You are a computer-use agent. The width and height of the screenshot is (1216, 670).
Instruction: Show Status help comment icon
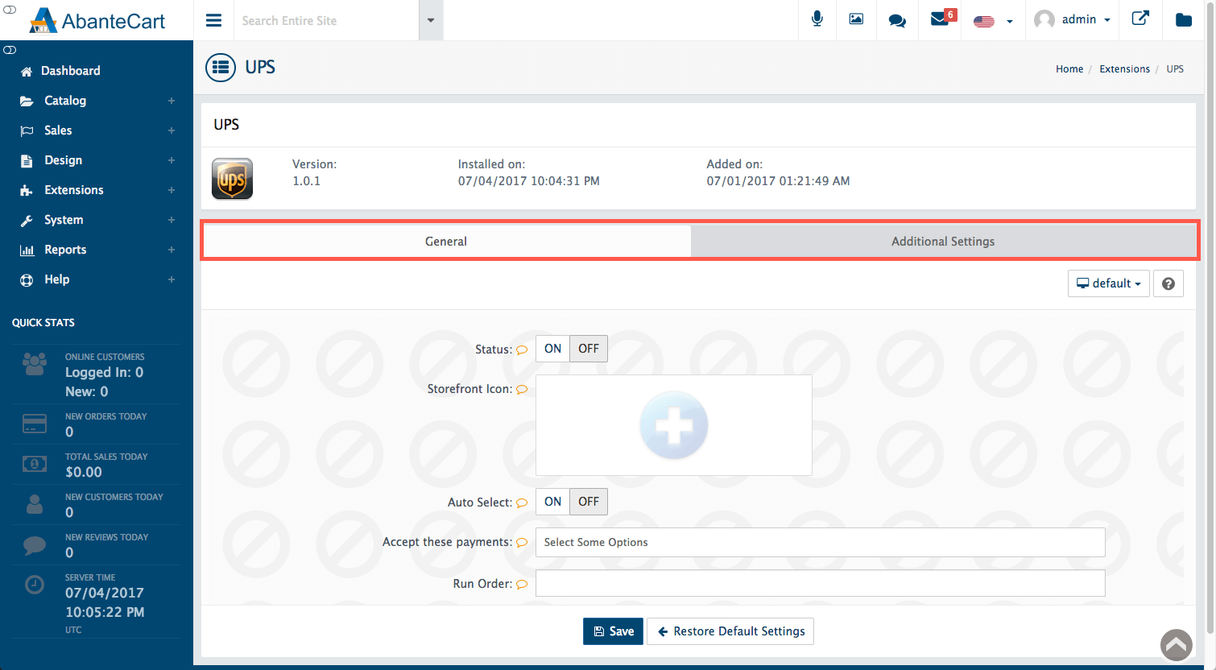(522, 350)
